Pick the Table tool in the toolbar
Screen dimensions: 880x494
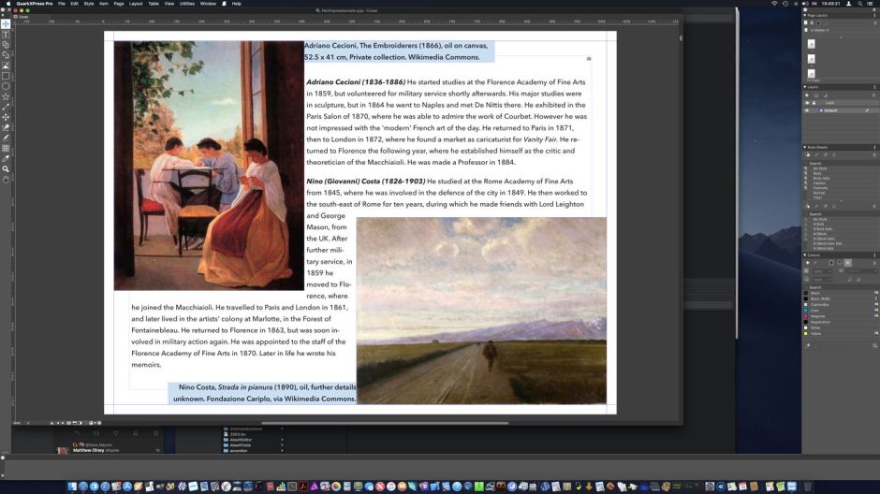(6, 148)
